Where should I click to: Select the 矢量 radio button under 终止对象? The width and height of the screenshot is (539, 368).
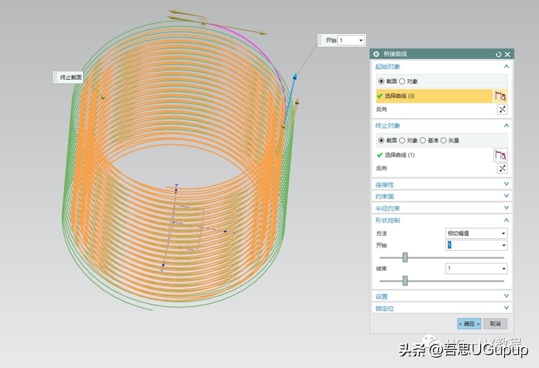pos(444,140)
